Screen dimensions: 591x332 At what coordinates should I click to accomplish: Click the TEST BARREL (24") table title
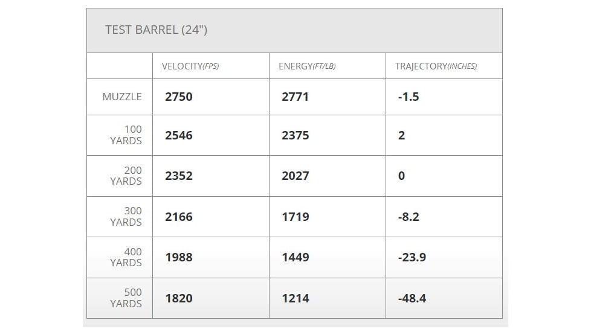156,30
